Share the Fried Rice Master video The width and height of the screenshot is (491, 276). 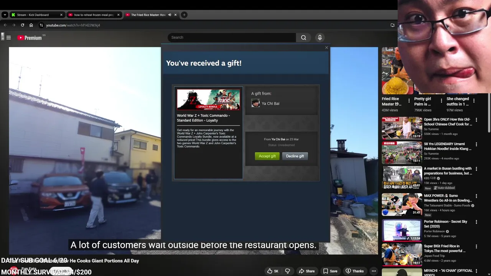coord(307,271)
